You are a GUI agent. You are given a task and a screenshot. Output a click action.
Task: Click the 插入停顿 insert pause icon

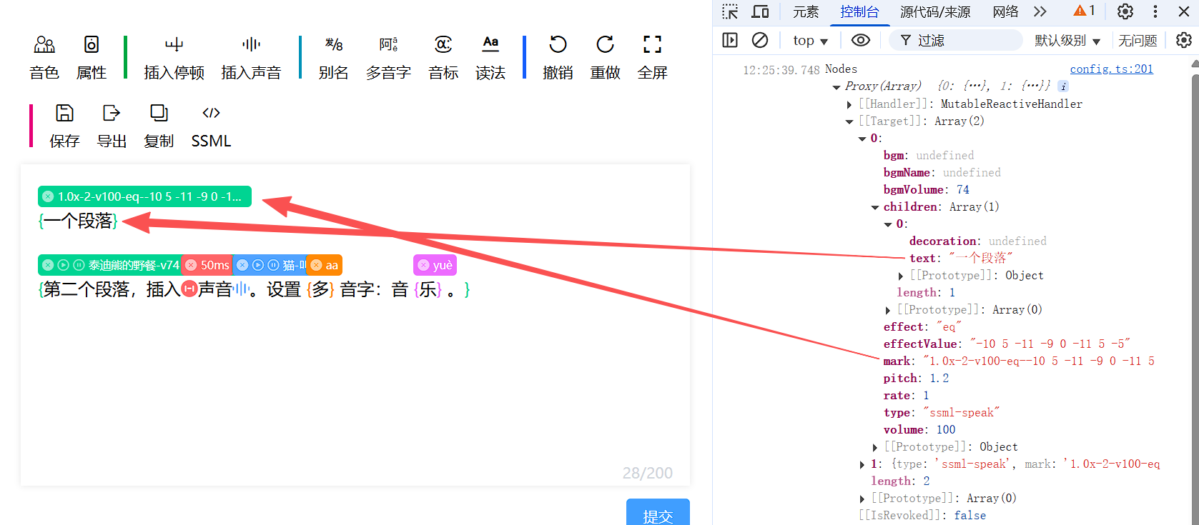[174, 46]
